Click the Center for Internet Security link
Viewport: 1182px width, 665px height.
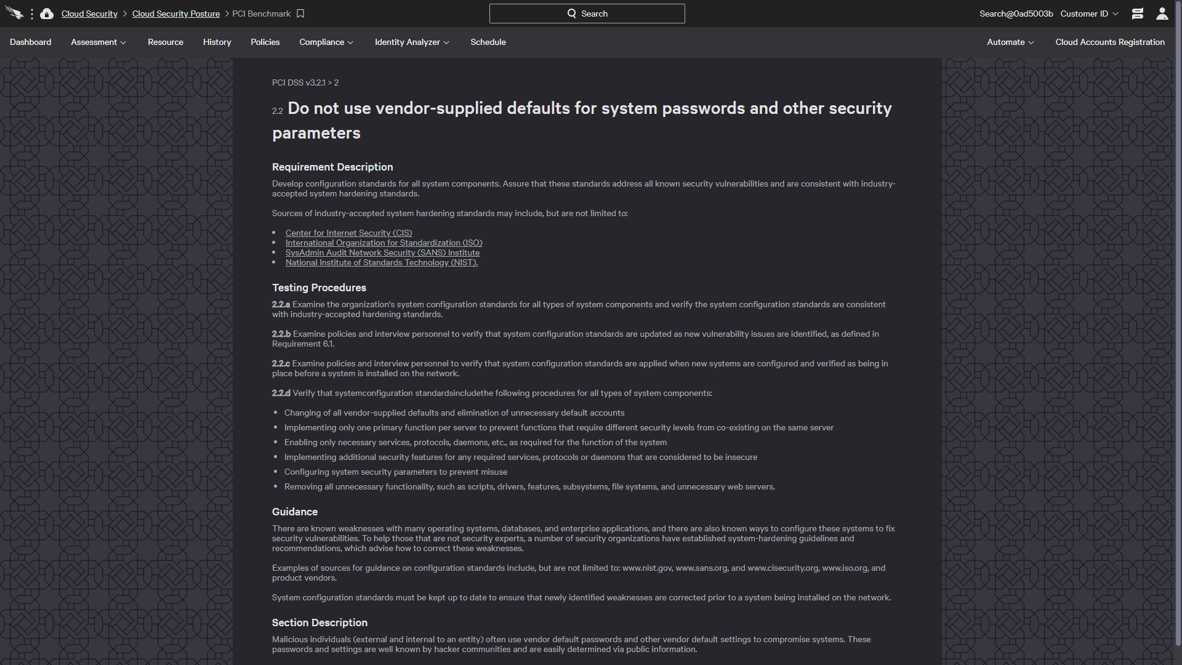[x=348, y=232]
